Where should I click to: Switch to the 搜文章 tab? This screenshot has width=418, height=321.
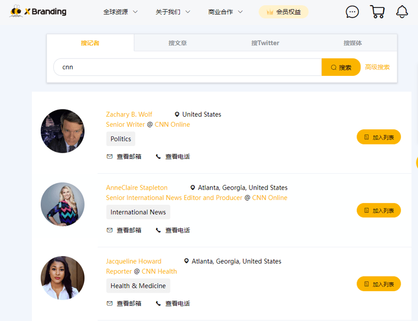(178, 43)
